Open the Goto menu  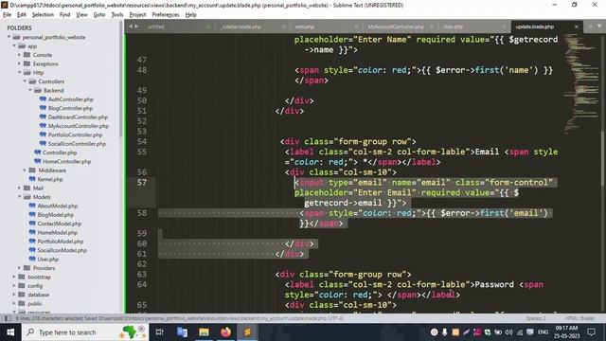(x=99, y=15)
